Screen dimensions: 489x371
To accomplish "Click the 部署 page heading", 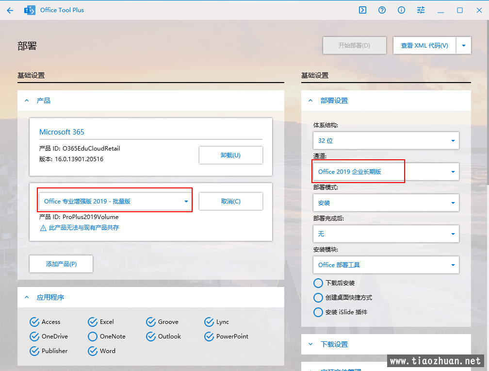I will pyautogui.click(x=27, y=46).
